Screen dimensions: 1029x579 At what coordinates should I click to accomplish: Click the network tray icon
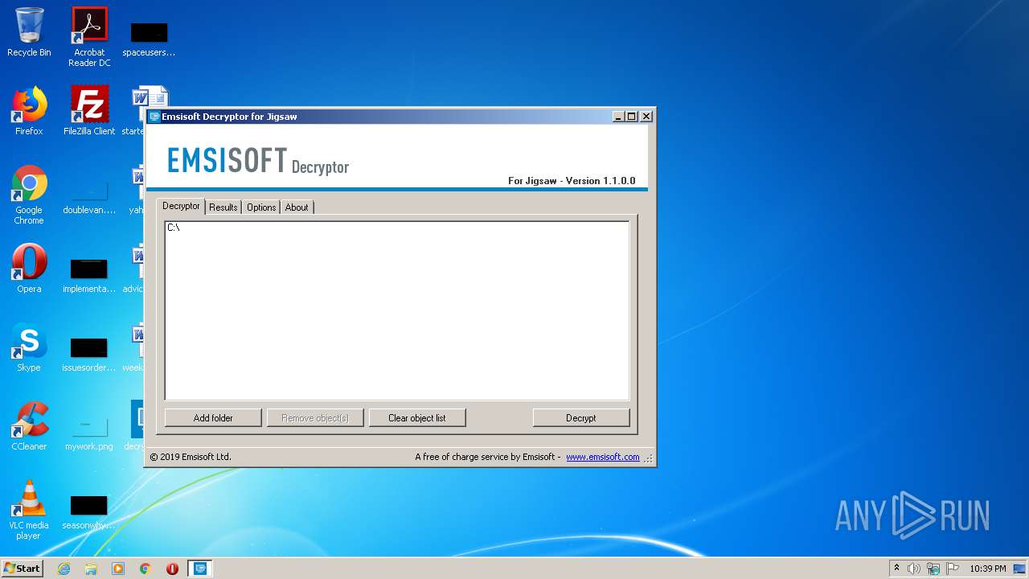pyautogui.click(x=933, y=569)
